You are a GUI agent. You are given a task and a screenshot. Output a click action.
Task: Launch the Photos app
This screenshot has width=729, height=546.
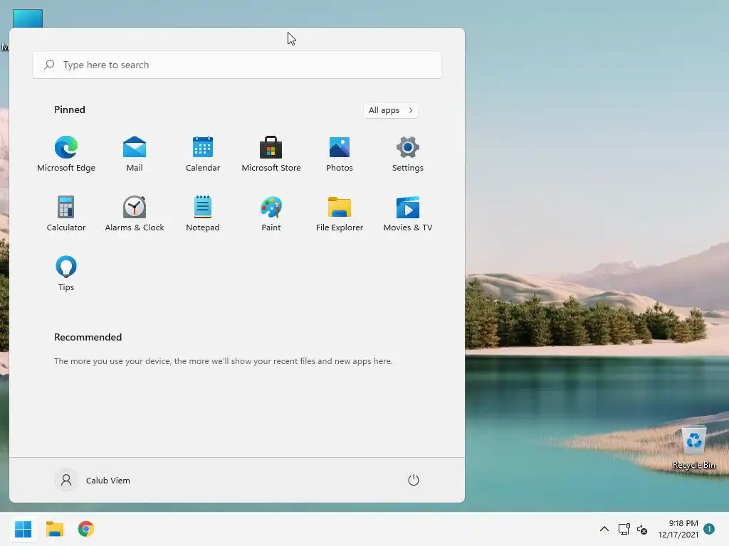340,154
